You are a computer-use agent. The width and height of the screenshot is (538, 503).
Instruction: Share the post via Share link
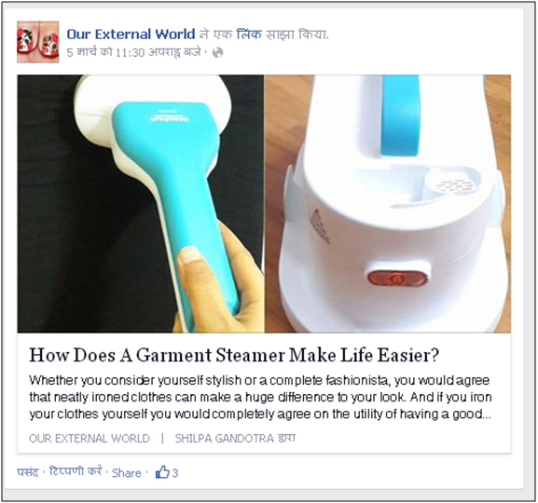[x=126, y=473]
